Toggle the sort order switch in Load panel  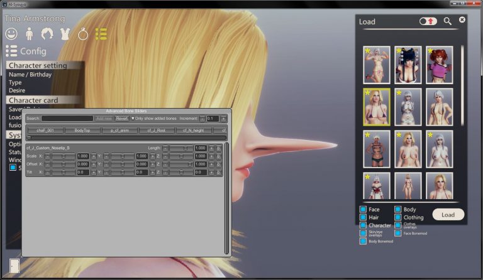pos(428,21)
